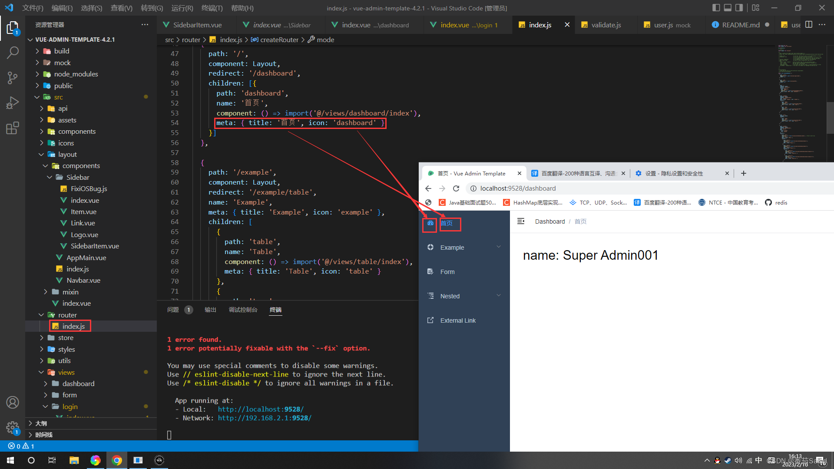
Task: Open the Explorer view in activity bar
Action: (x=13, y=28)
